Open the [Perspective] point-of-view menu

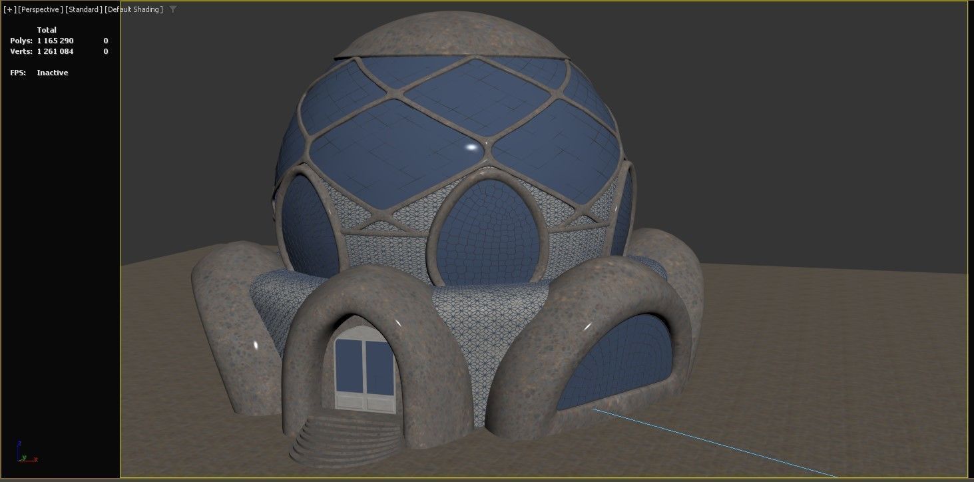click(x=41, y=9)
